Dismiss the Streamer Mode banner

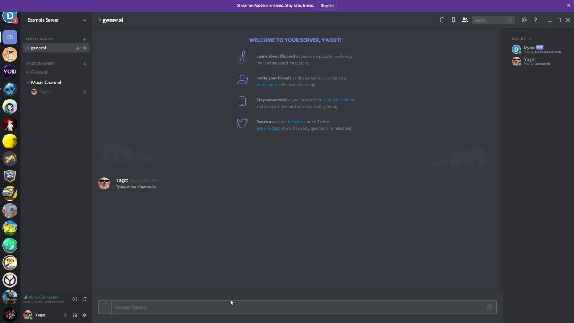pos(569,5)
